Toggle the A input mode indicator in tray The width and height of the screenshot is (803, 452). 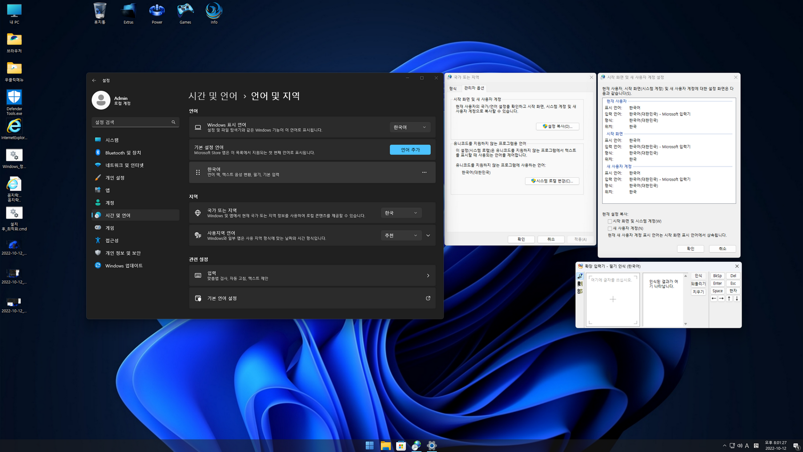(747, 446)
